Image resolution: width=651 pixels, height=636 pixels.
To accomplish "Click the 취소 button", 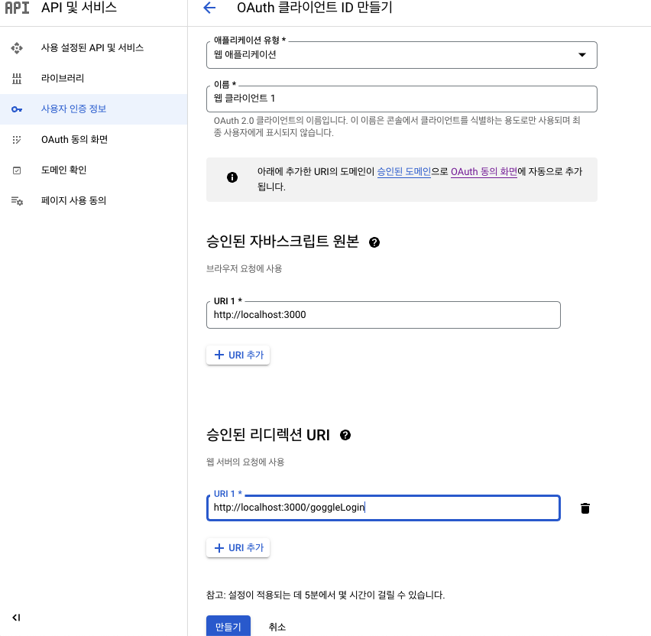I will [277, 627].
